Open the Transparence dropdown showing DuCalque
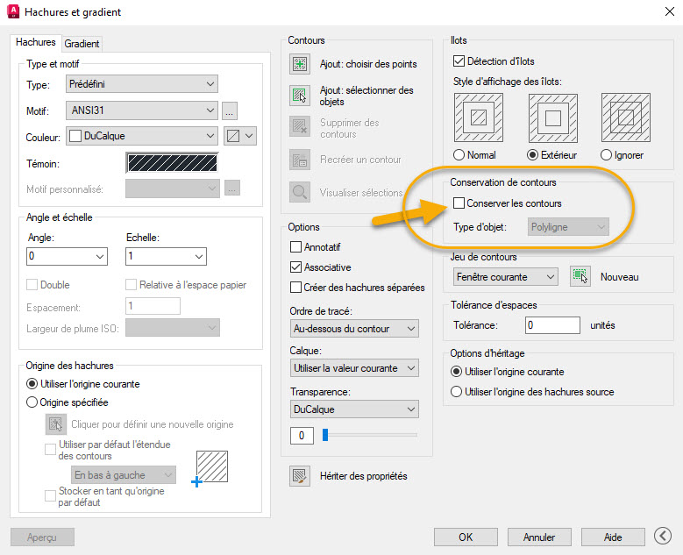 tap(353, 409)
